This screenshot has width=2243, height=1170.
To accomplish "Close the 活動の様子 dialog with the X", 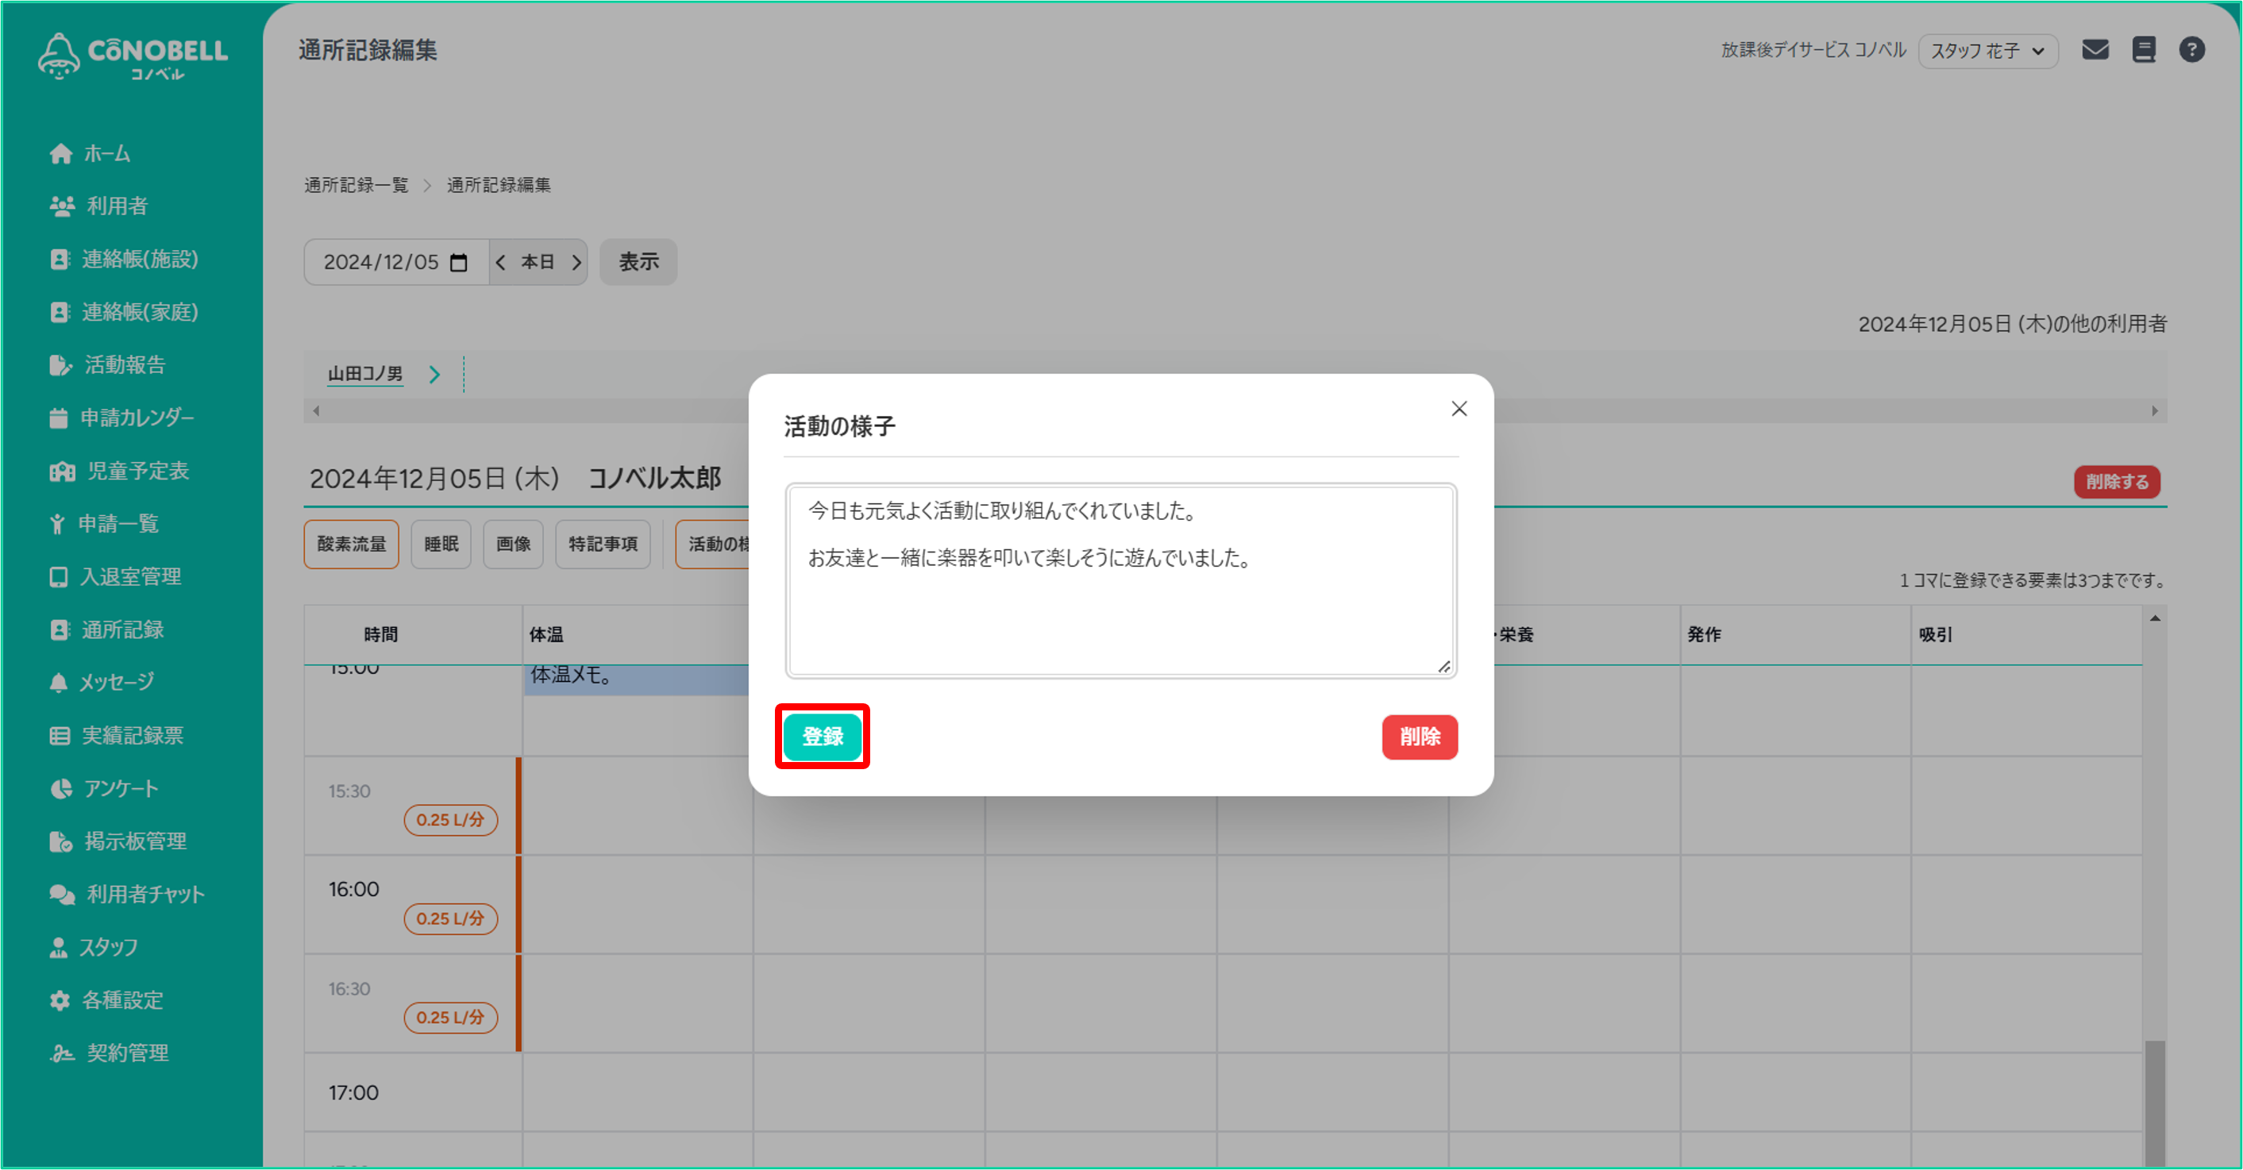I will (x=1459, y=409).
